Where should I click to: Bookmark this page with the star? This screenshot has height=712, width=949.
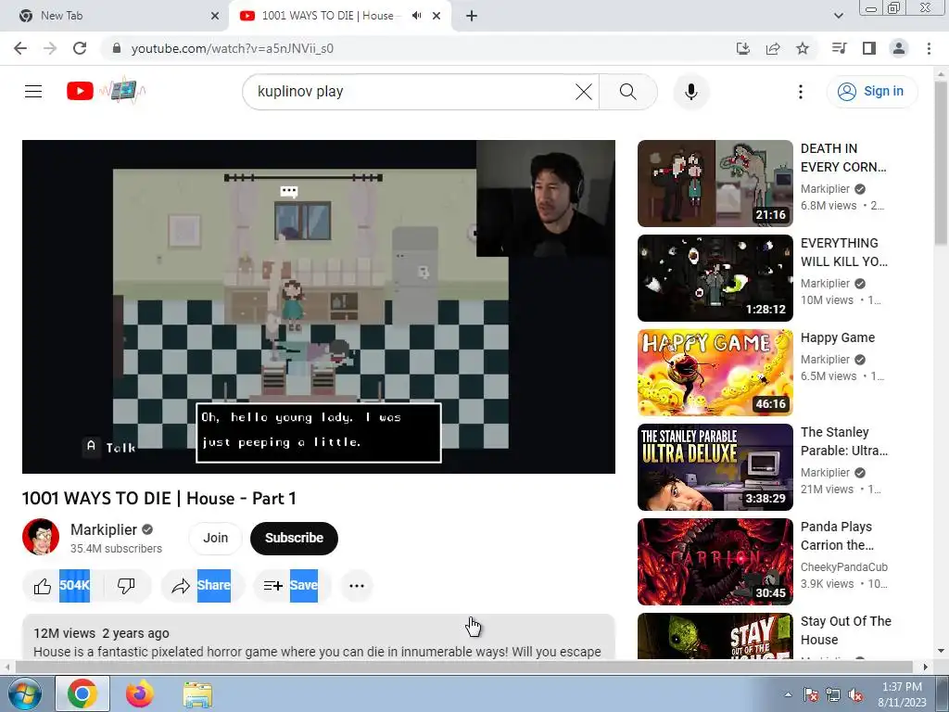[803, 48]
